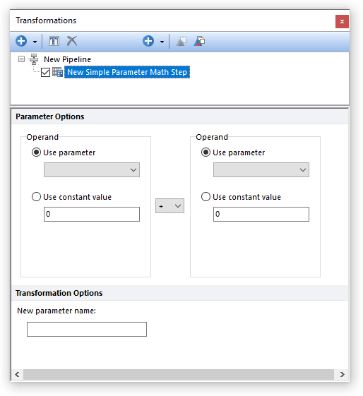Click the rename text icon in toolbar
The height and width of the screenshot is (396, 363).
coord(54,41)
